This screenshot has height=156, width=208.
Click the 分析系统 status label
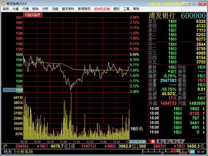tap(25, 152)
